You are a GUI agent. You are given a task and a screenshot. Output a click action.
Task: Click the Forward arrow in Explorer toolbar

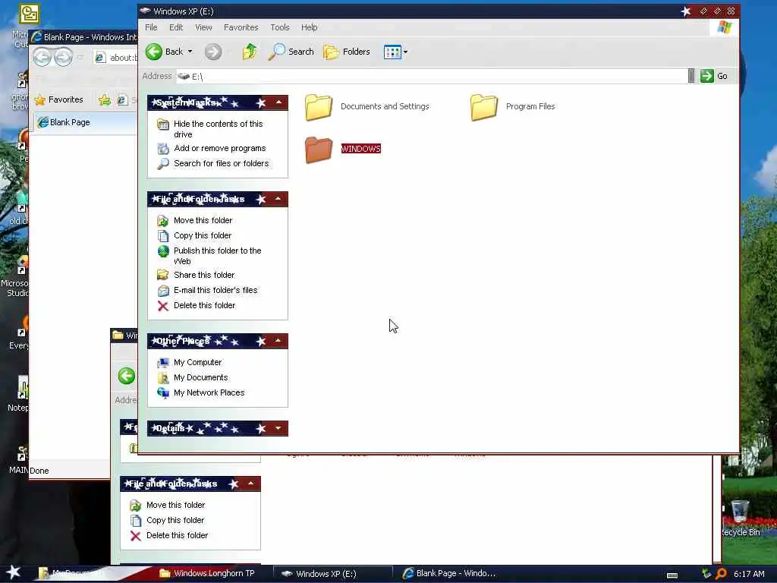tap(213, 52)
